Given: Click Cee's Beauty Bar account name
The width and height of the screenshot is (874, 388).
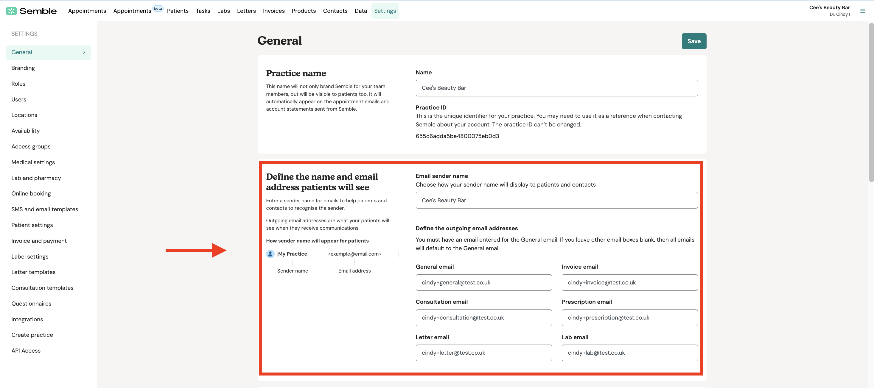Looking at the screenshot, I should [x=829, y=7].
